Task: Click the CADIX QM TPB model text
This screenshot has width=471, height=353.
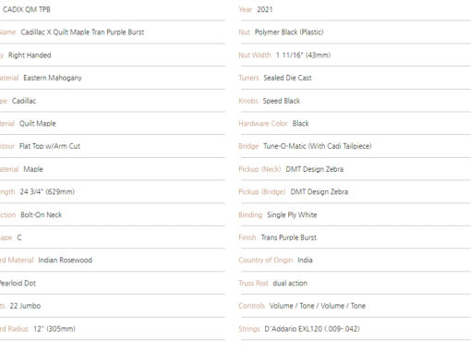Action: [x=27, y=9]
